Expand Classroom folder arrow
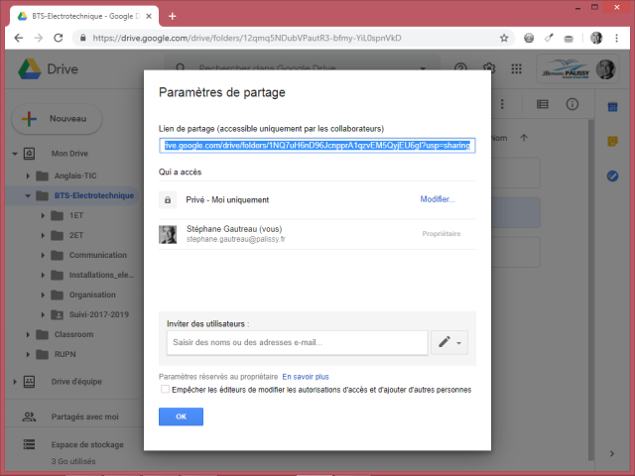The image size is (635, 476). (28, 334)
